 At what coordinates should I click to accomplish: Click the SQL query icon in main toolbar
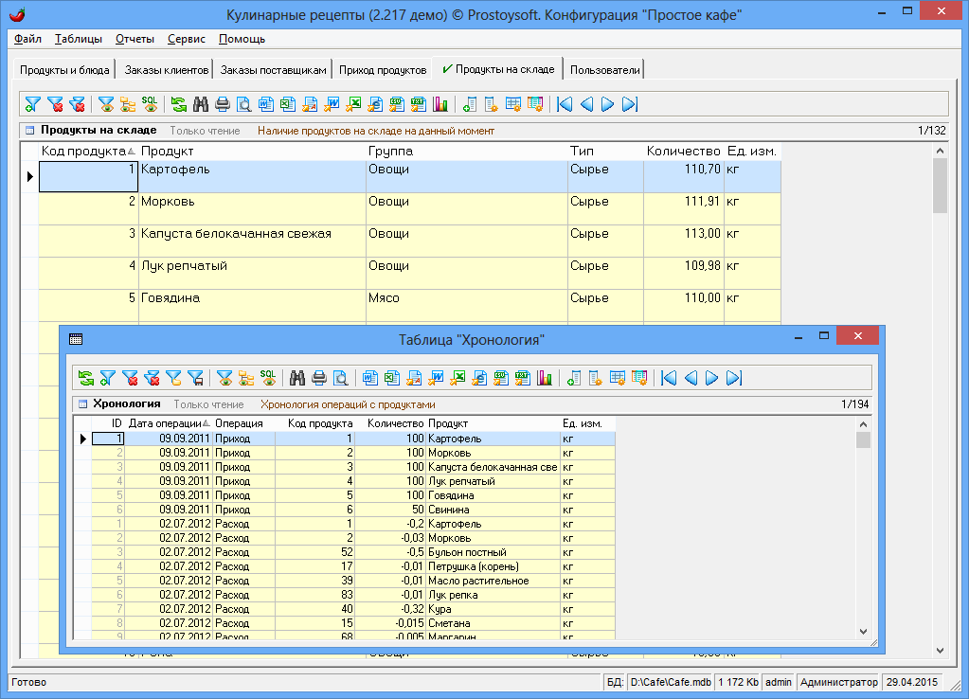click(150, 104)
